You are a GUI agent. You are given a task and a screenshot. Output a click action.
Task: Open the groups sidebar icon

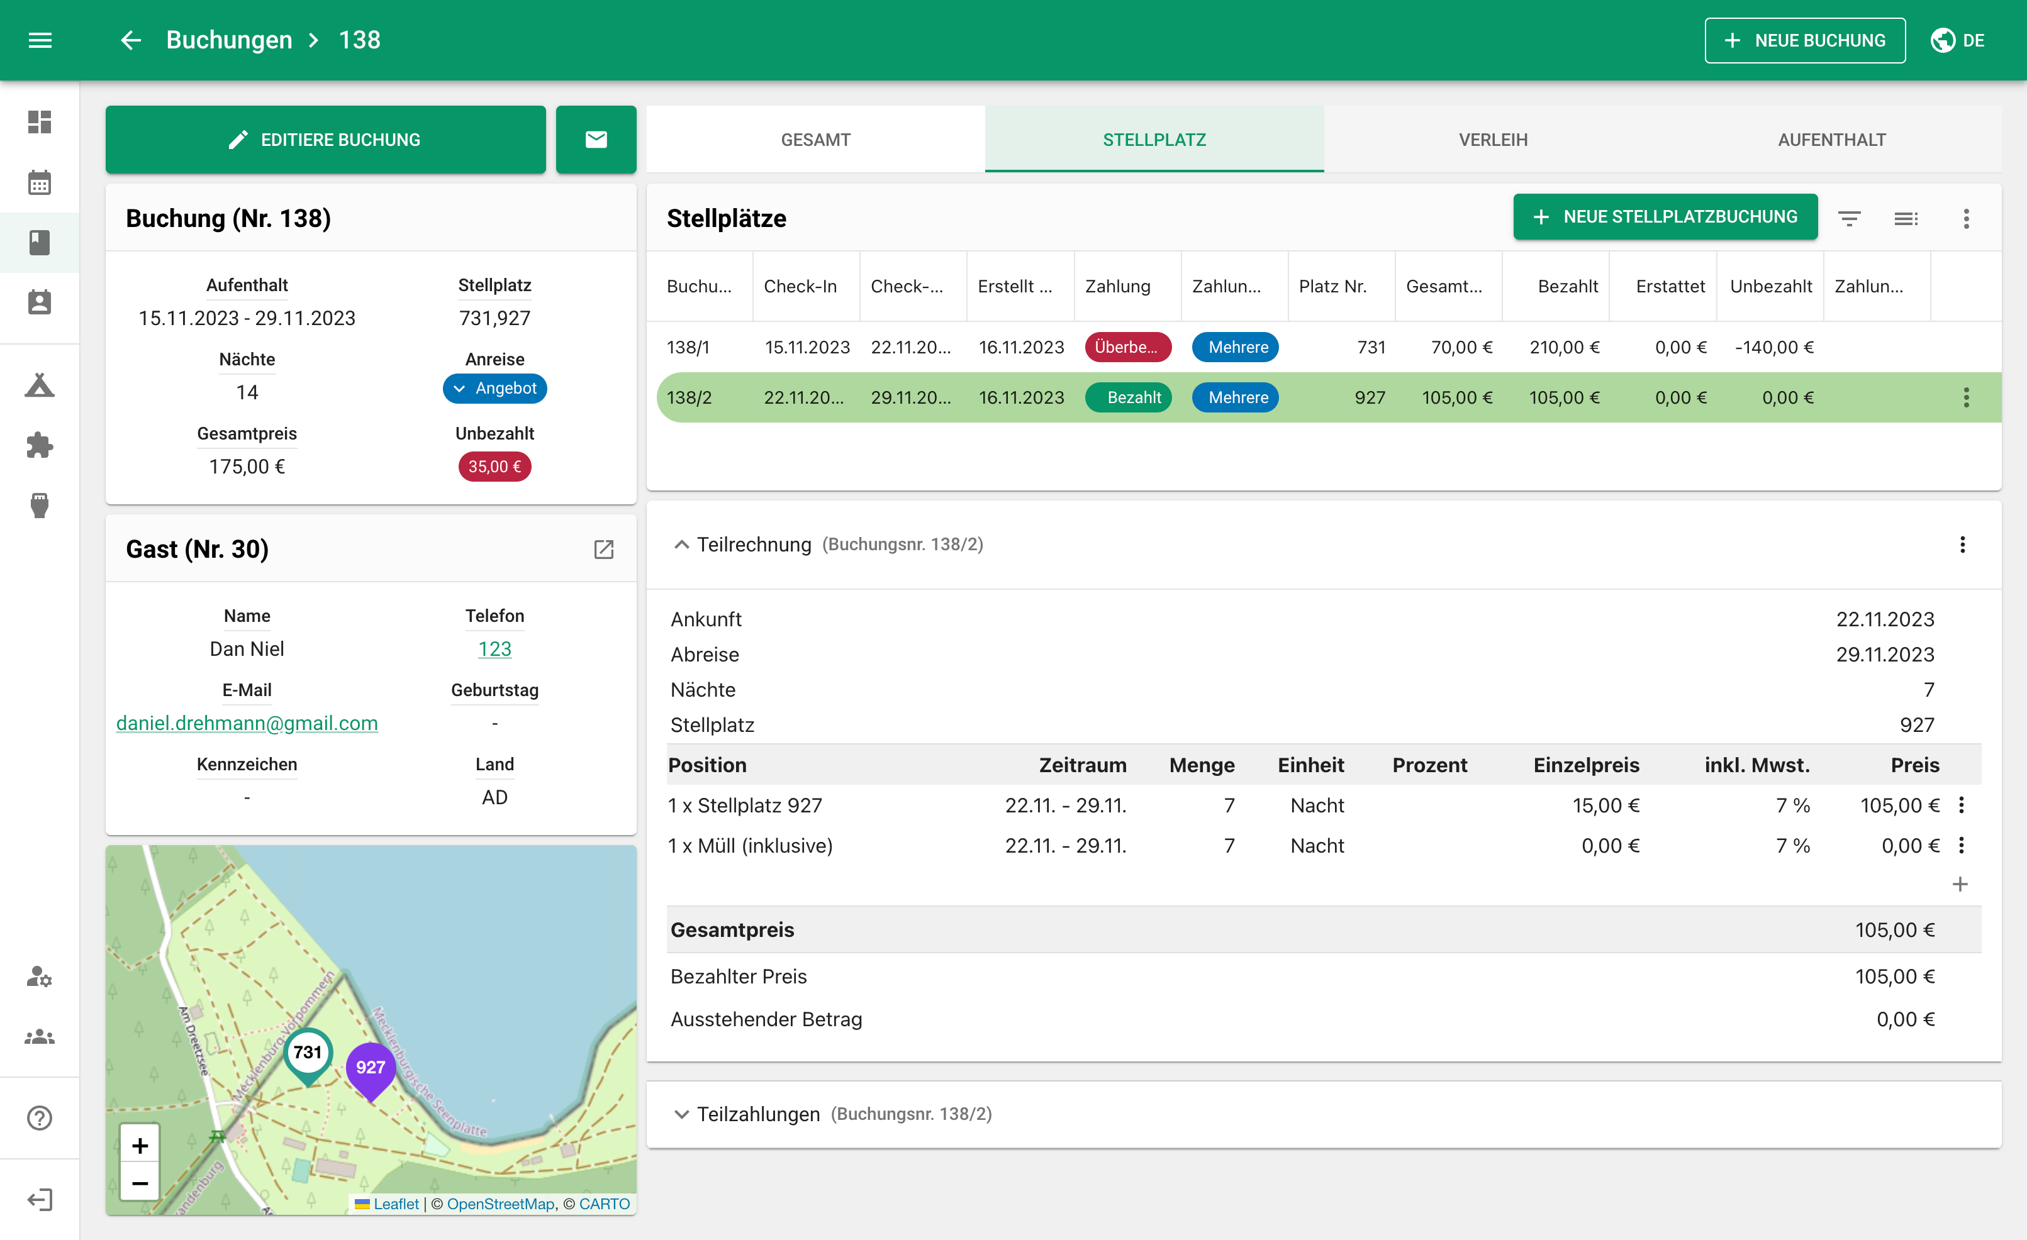pos(40,1037)
